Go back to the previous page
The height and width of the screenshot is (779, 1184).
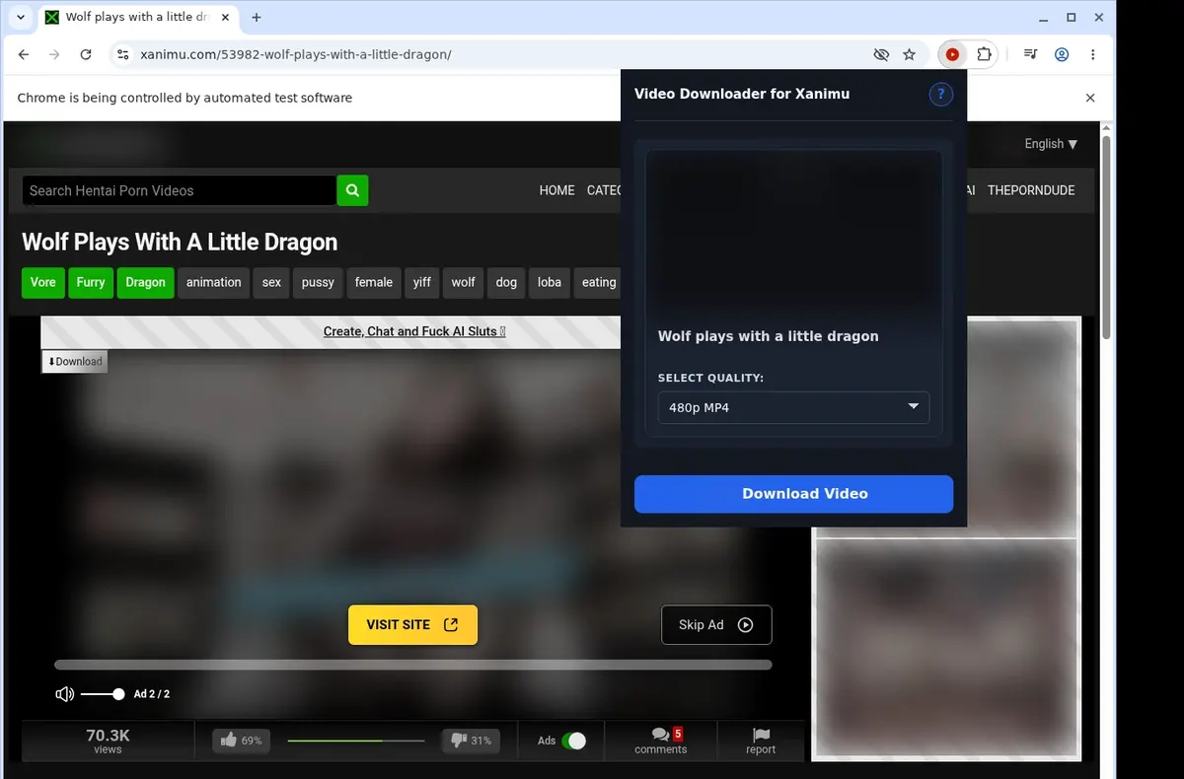(x=24, y=54)
